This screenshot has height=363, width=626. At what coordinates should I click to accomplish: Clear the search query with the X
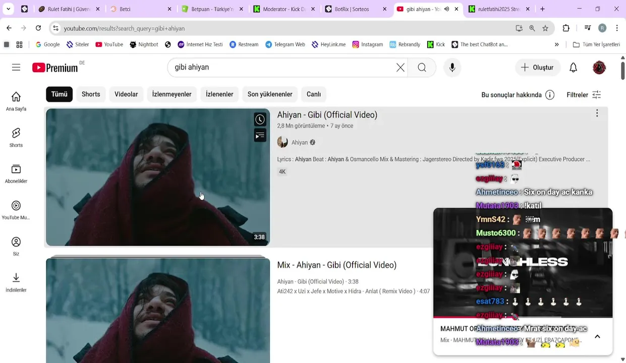(x=401, y=68)
